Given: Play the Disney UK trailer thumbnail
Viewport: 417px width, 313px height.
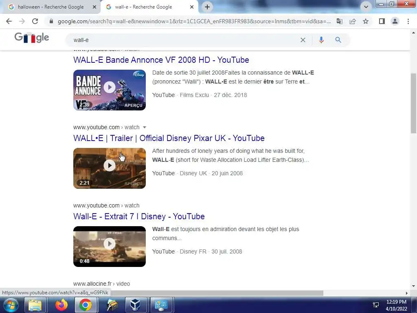Looking at the screenshot, I should tap(110, 168).
